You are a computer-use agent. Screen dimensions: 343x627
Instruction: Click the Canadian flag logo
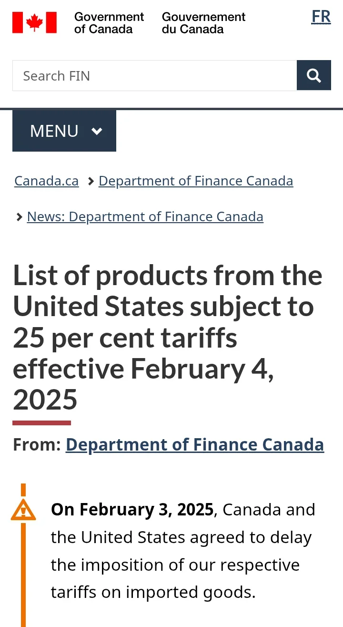(x=34, y=22)
